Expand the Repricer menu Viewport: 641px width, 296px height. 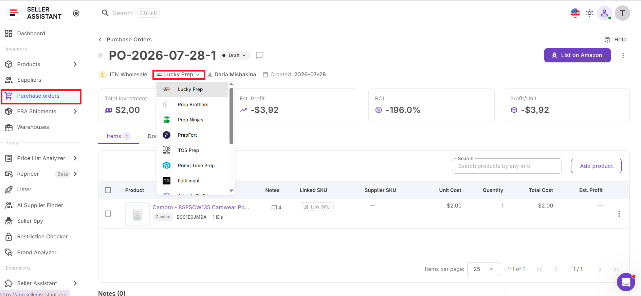coord(75,174)
